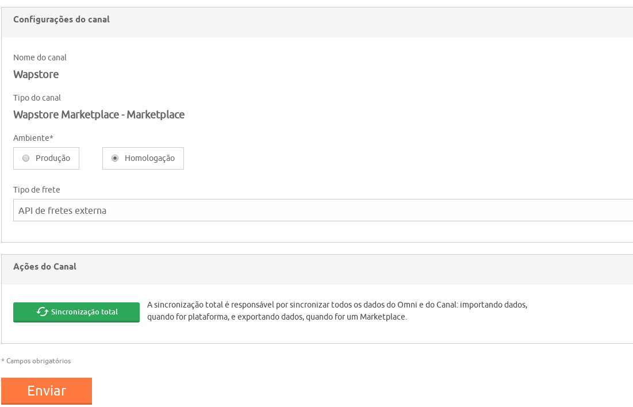This screenshot has height=407, width=633.
Task: Click the Wapstore channel name text
Action: (x=36, y=74)
